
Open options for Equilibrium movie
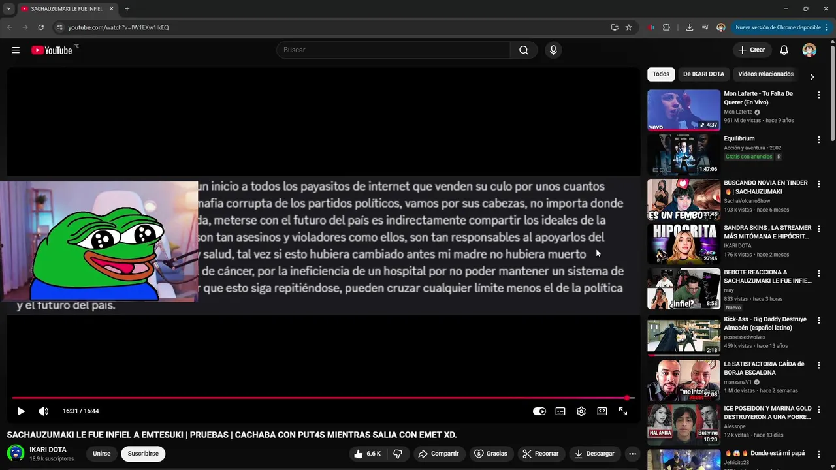818,140
